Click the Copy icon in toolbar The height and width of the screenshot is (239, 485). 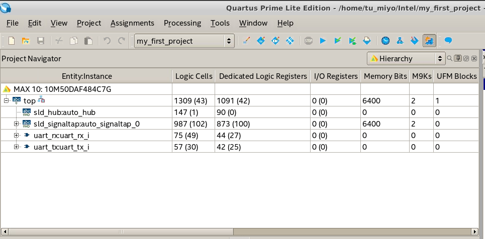73,41
